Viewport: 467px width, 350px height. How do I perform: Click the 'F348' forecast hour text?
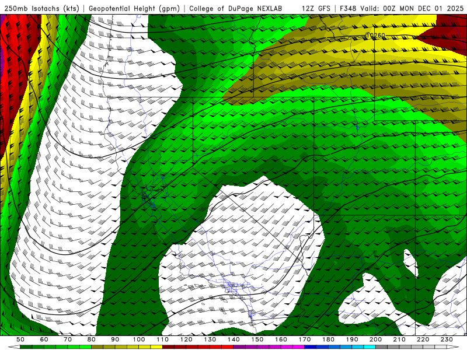(x=348, y=8)
